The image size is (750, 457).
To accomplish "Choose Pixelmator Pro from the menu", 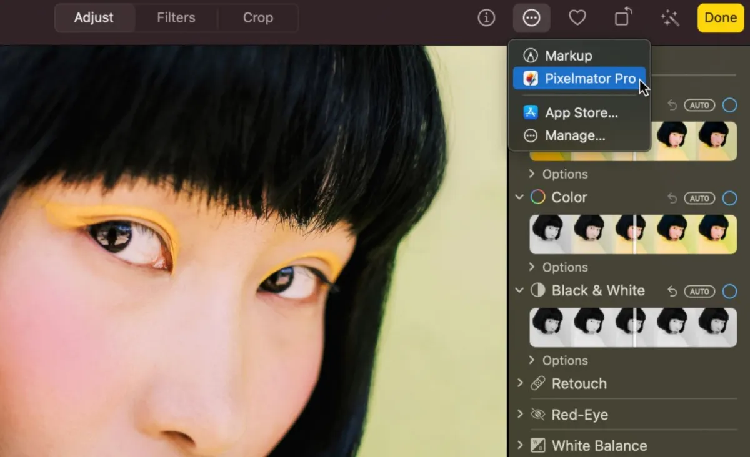I will [579, 79].
